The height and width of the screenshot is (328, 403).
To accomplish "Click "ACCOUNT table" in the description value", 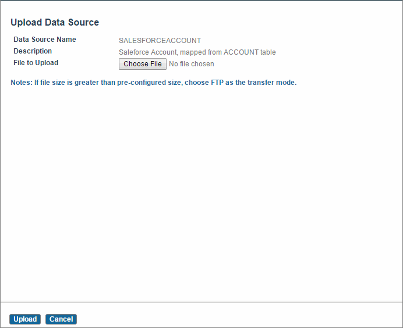I will pos(250,52).
